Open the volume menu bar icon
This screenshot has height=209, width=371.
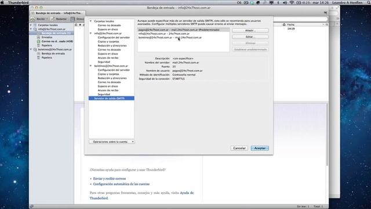[285, 2]
